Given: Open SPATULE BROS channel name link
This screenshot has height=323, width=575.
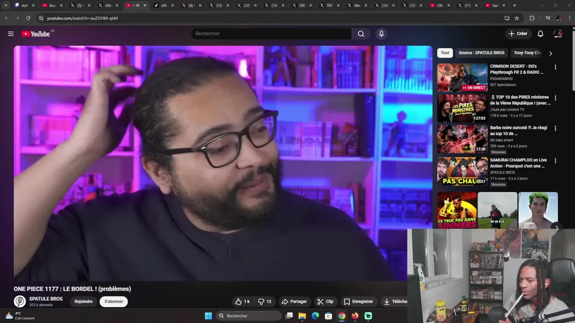Looking at the screenshot, I should pyautogui.click(x=46, y=299).
